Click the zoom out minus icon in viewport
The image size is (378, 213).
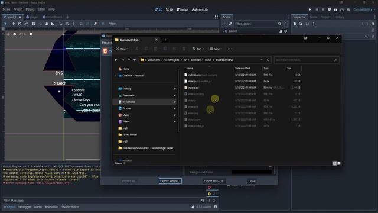[15, 34]
